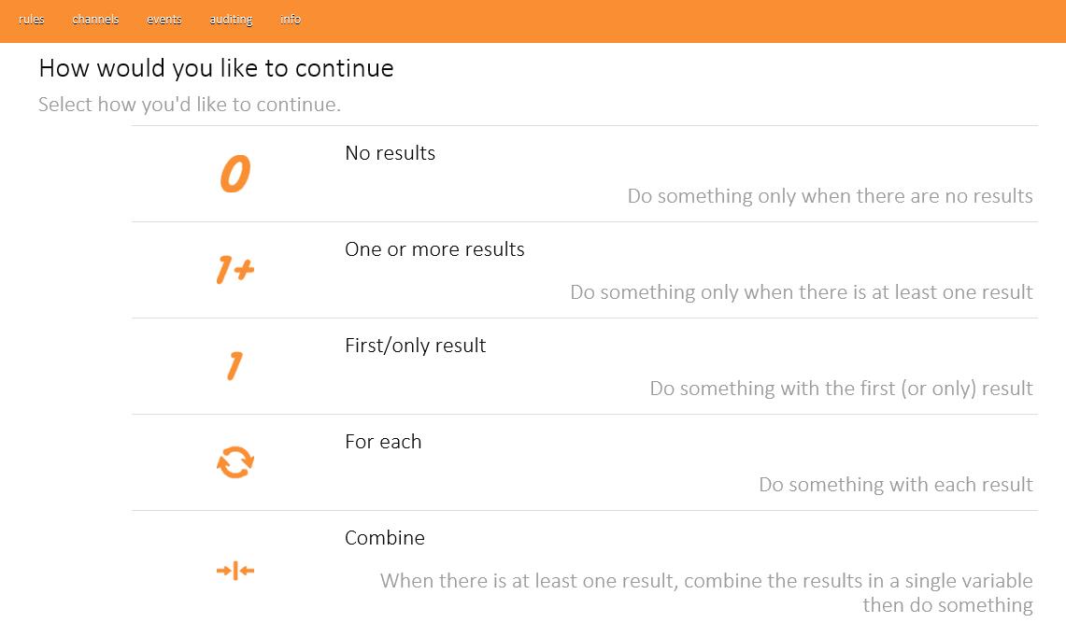Click 'Do something only when there are no results'

click(830, 196)
